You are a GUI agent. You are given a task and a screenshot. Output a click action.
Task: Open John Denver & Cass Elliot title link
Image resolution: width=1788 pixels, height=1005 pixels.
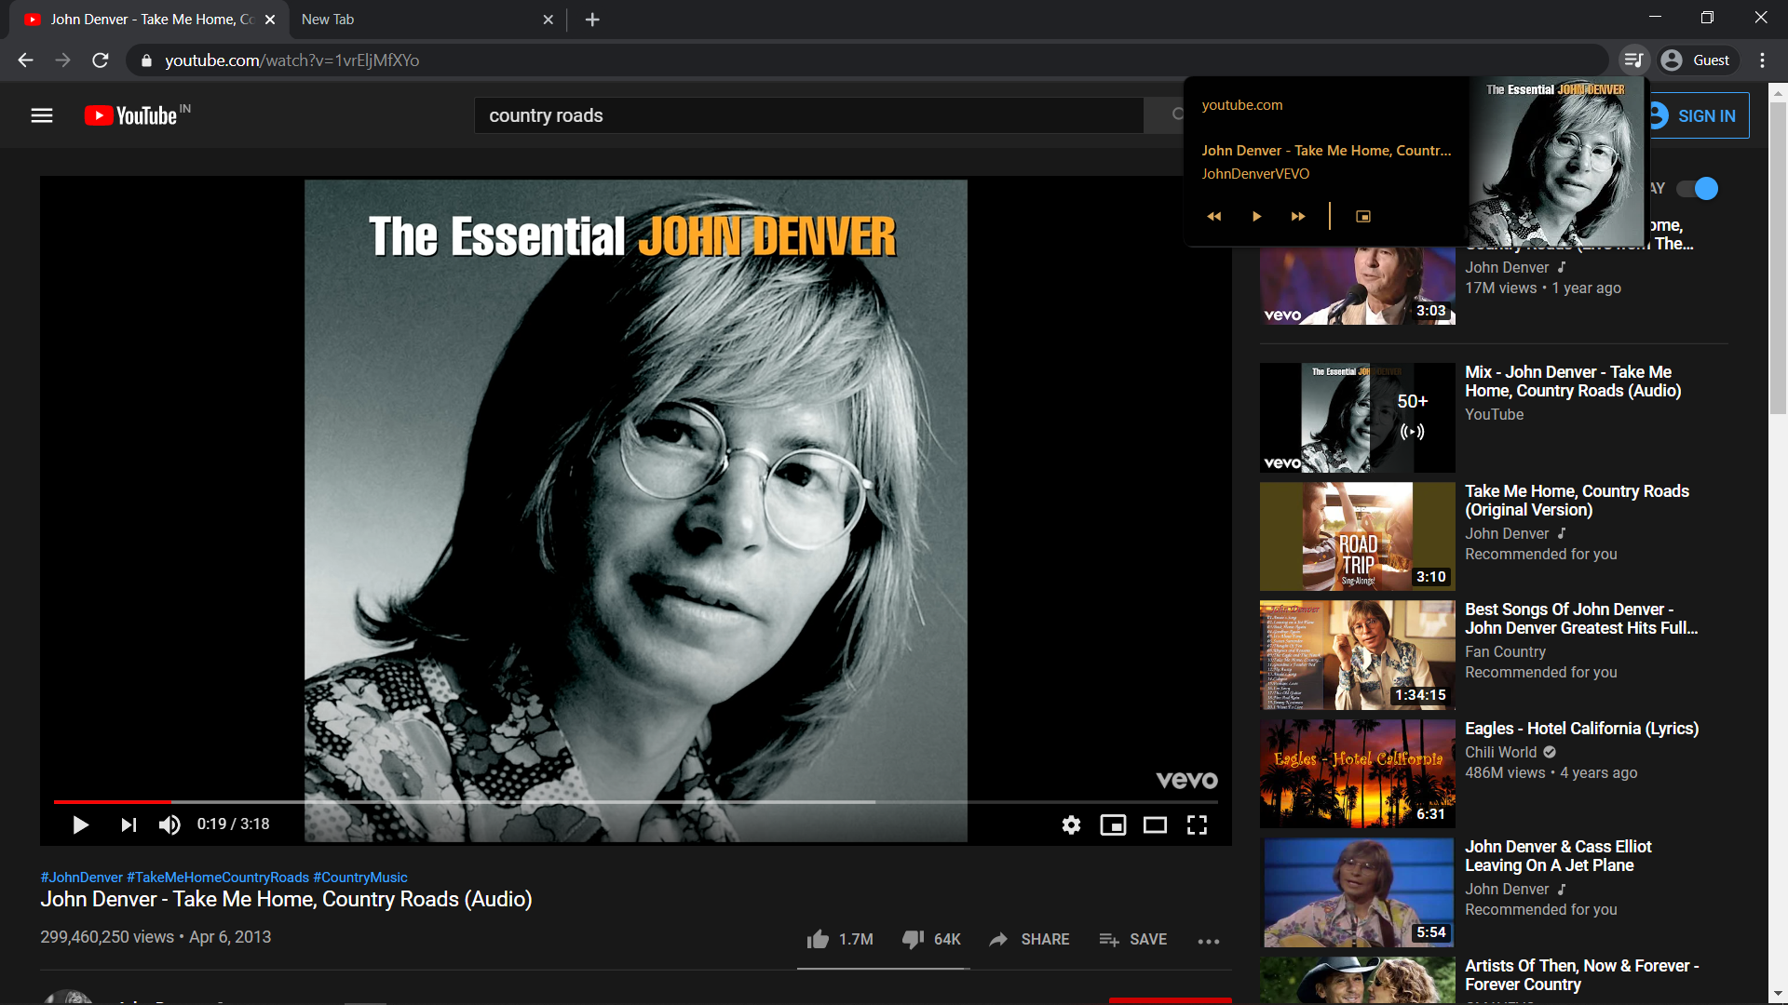[x=1558, y=856]
